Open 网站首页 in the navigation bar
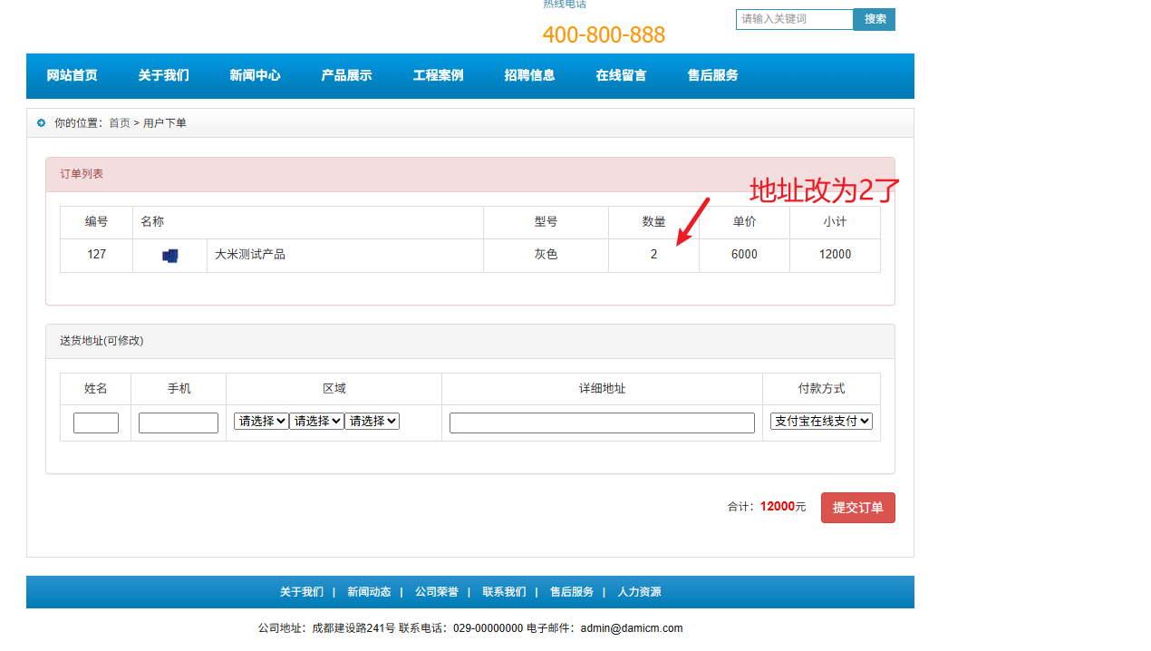The height and width of the screenshot is (651, 1151). [72, 76]
